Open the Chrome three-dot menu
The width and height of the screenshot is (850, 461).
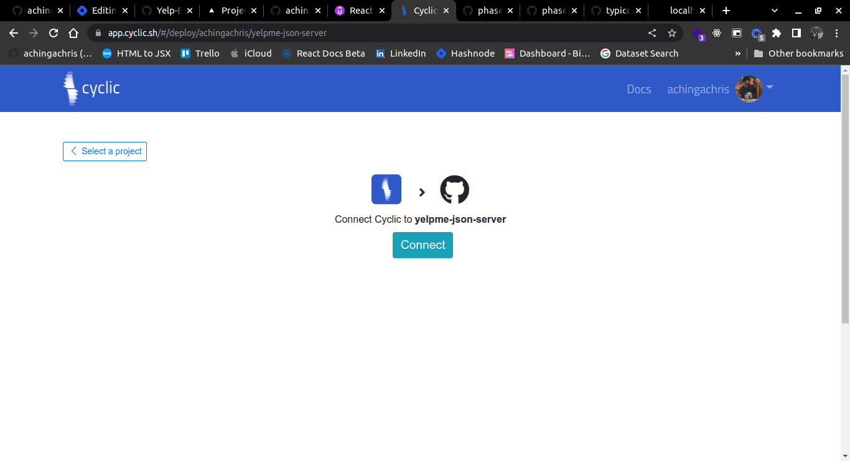coord(837,33)
